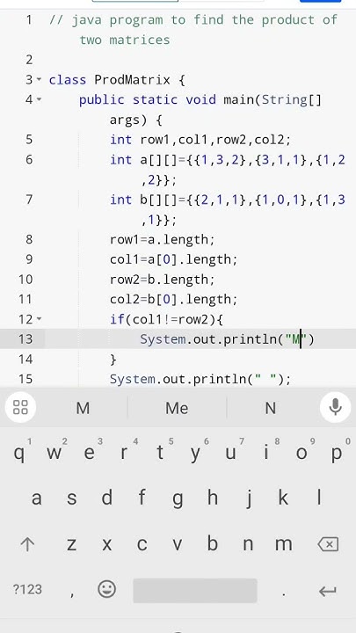Click 'int row1,col1,row2,col2;' on line 5
This screenshot has height=633, width=356.
tap(200, 140)
